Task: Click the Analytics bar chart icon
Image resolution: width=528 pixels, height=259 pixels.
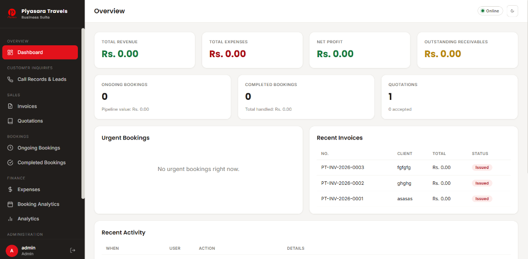Action: coord(10,219)
